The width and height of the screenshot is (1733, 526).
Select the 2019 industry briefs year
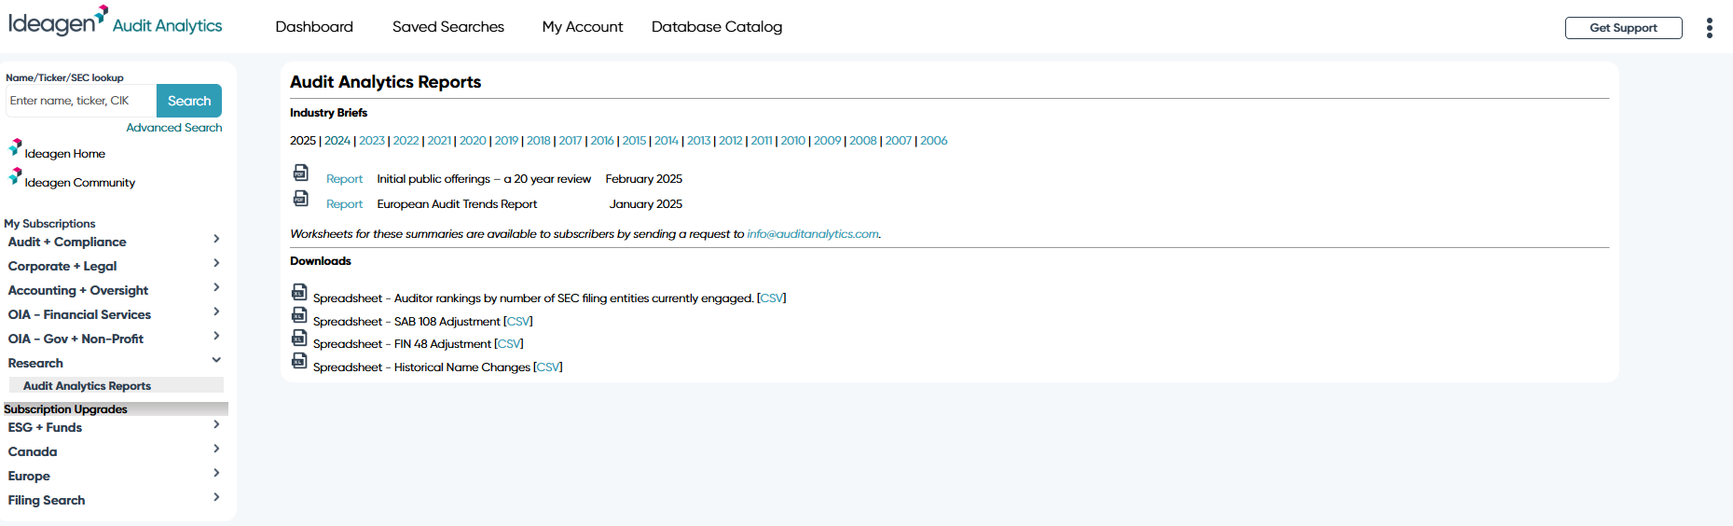[506, 141]
